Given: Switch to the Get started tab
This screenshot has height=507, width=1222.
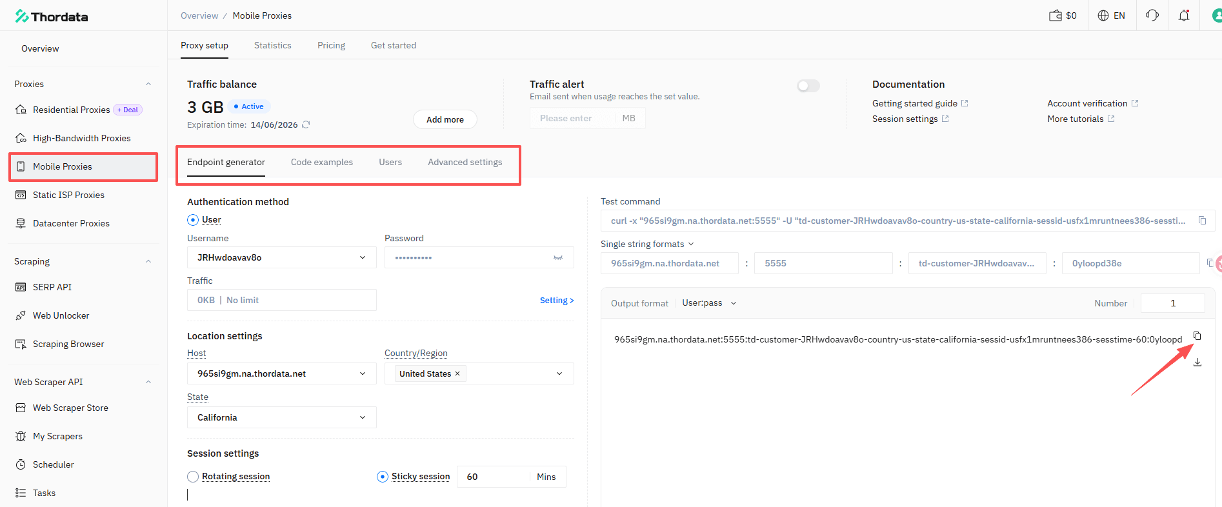Looking at the screenshot, I should click(x=394, y=45).
